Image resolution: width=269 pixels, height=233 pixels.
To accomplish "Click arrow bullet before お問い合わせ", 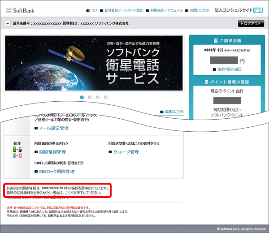I will [x=187, y=11].
